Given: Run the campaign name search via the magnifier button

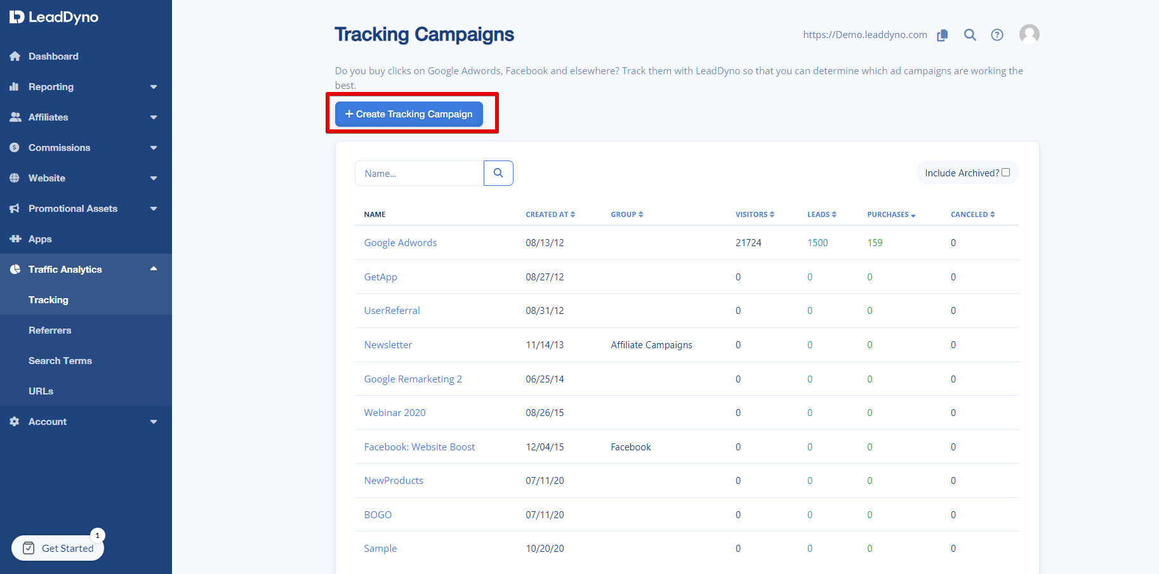Looking at the screenshot, I should pos(498,173).
